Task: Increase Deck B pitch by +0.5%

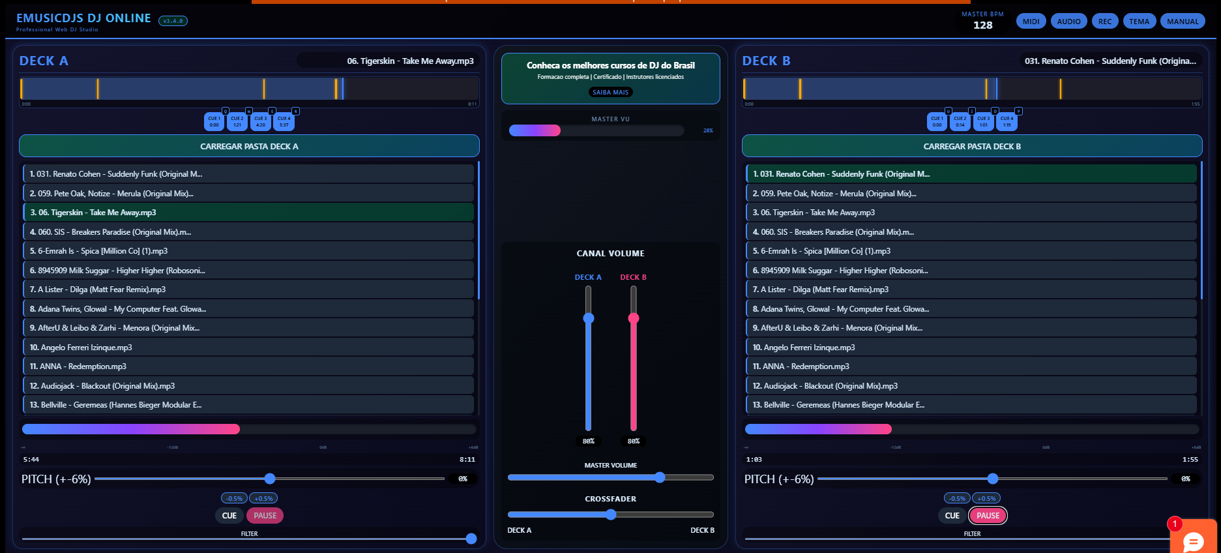Action: point(986,498)
